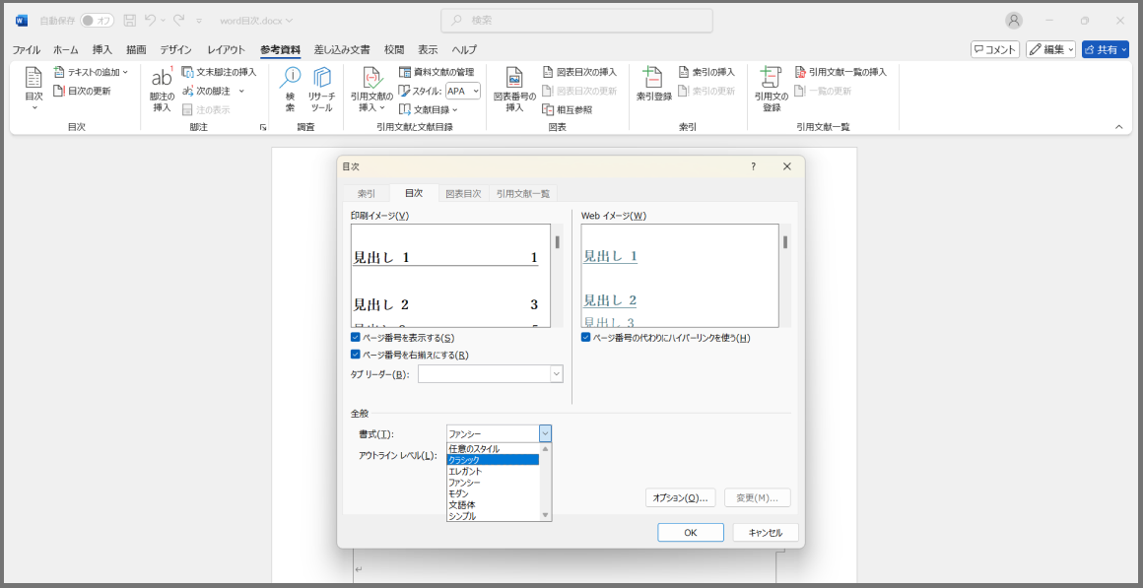This screenshot has height=588, width=1143.
Task: Switch to the 挿入 ribbon tab
Action: pos(102,49)
